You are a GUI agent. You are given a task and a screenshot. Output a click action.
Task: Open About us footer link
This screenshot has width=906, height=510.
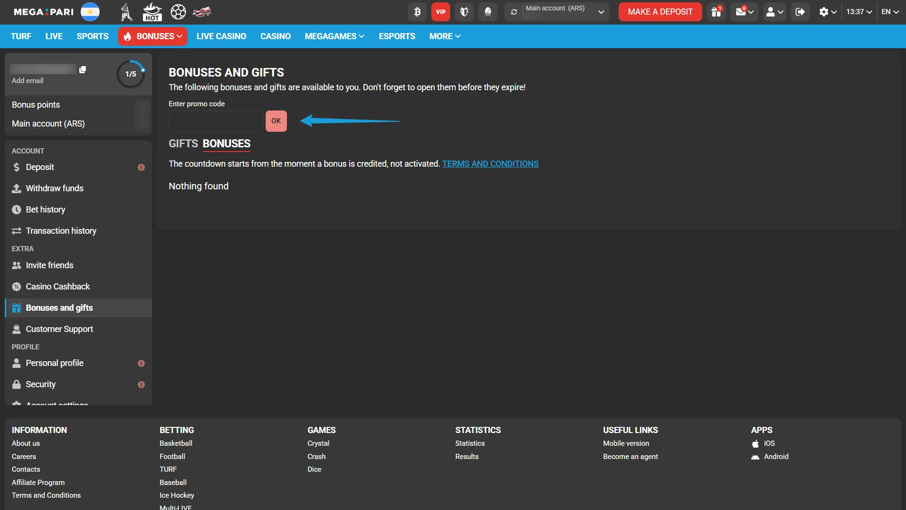click(25, 443)
